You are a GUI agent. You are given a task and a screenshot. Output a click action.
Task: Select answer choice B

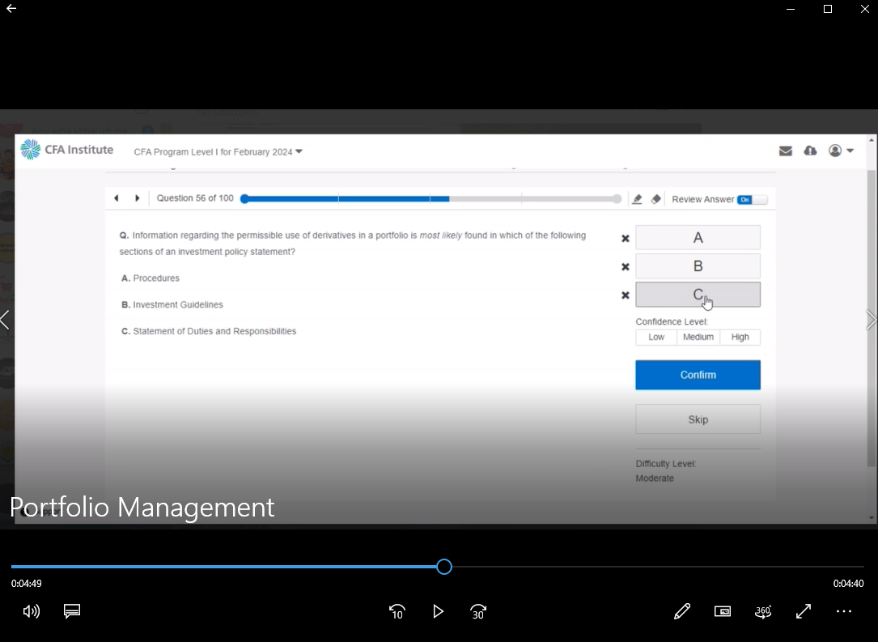click(x=698, y=266)
